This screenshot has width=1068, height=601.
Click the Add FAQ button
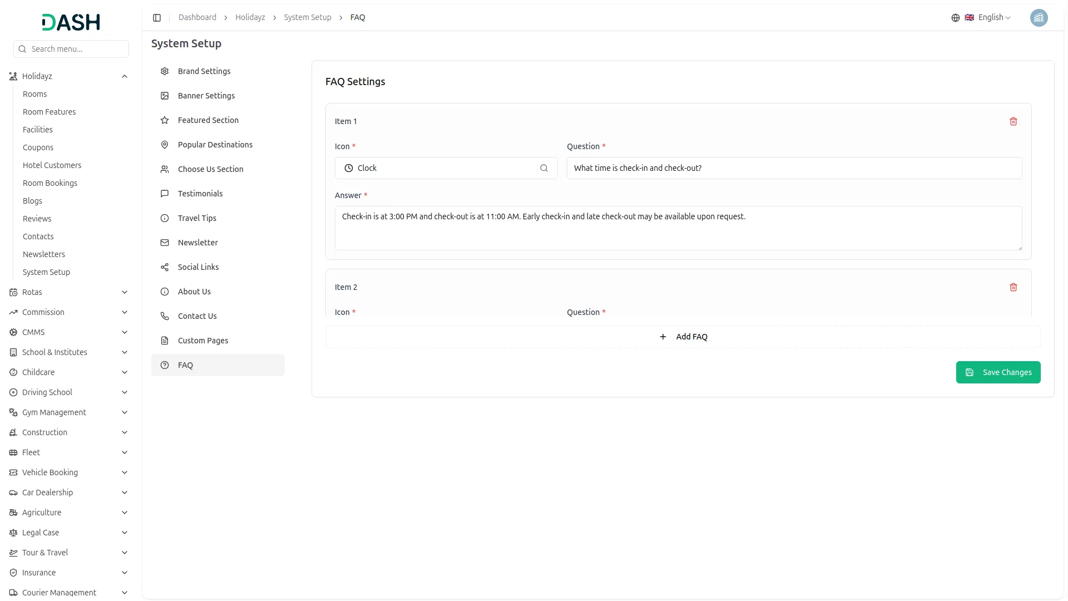[x=683, y=337]
